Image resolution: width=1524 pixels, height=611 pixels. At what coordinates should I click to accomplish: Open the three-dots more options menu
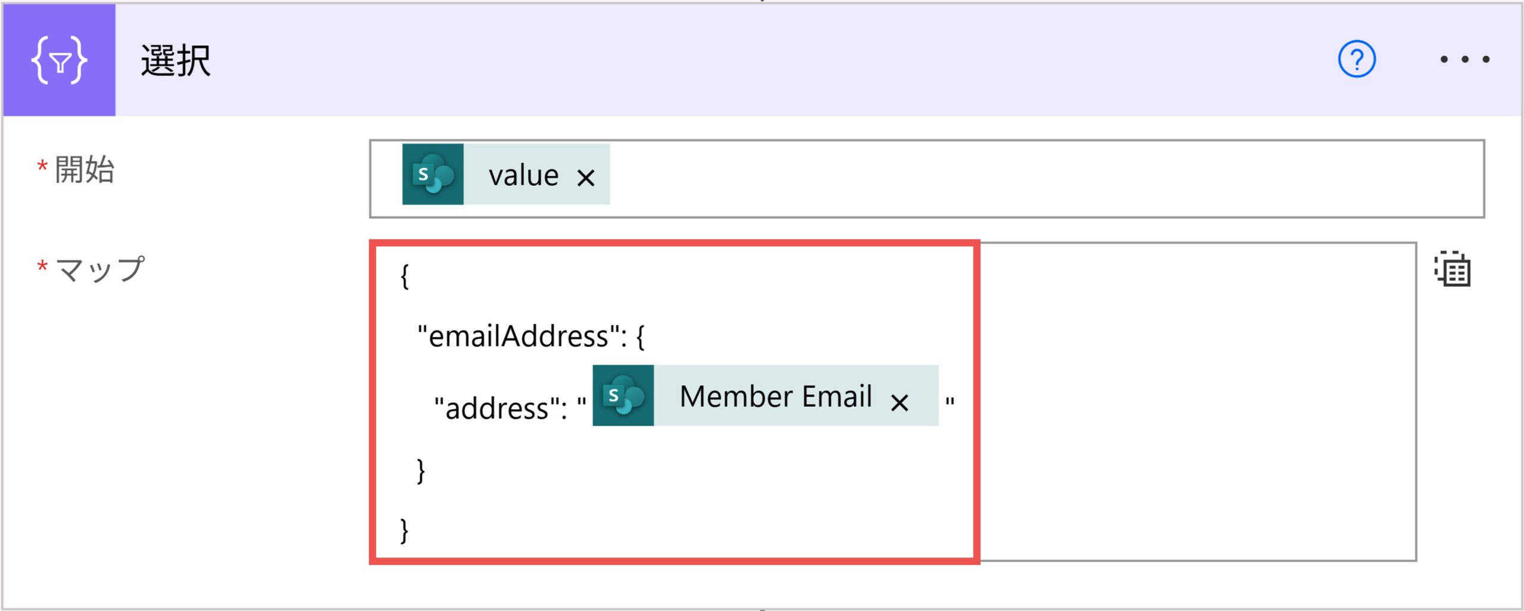point(1464,59)
